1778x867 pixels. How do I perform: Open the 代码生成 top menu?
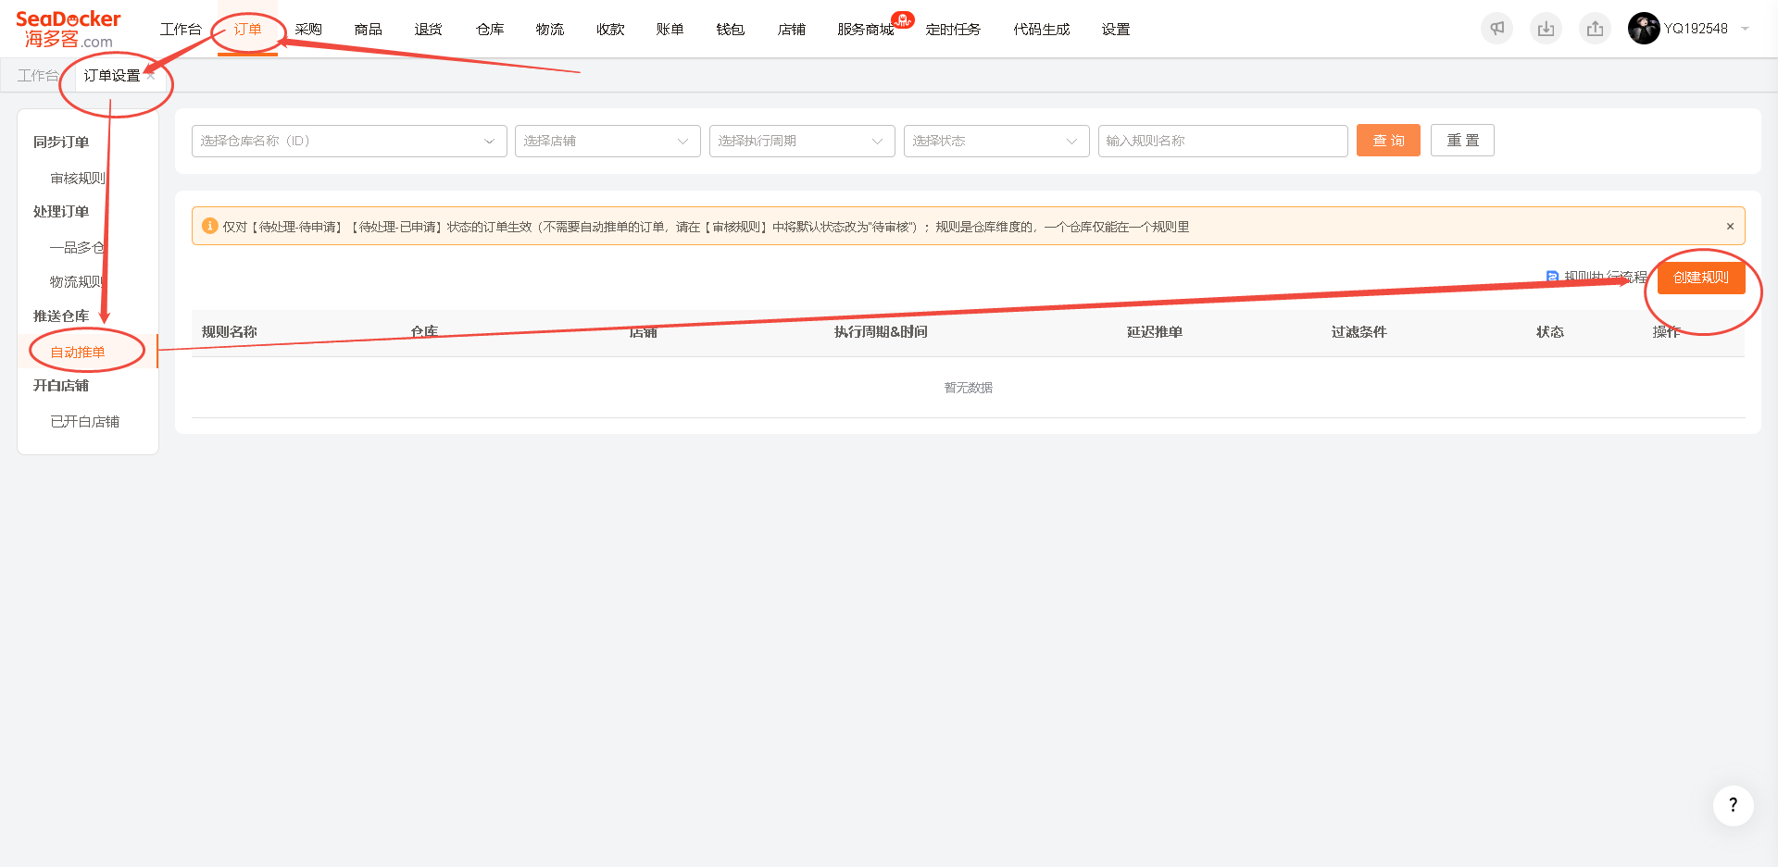[1041, 30]
